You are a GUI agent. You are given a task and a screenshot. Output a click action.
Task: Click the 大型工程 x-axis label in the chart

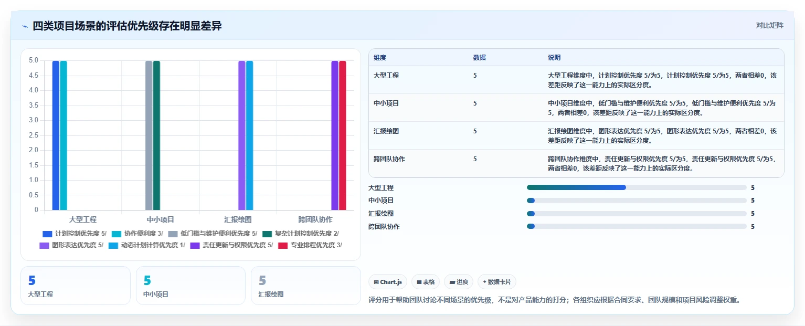click(x=83, y=219)
